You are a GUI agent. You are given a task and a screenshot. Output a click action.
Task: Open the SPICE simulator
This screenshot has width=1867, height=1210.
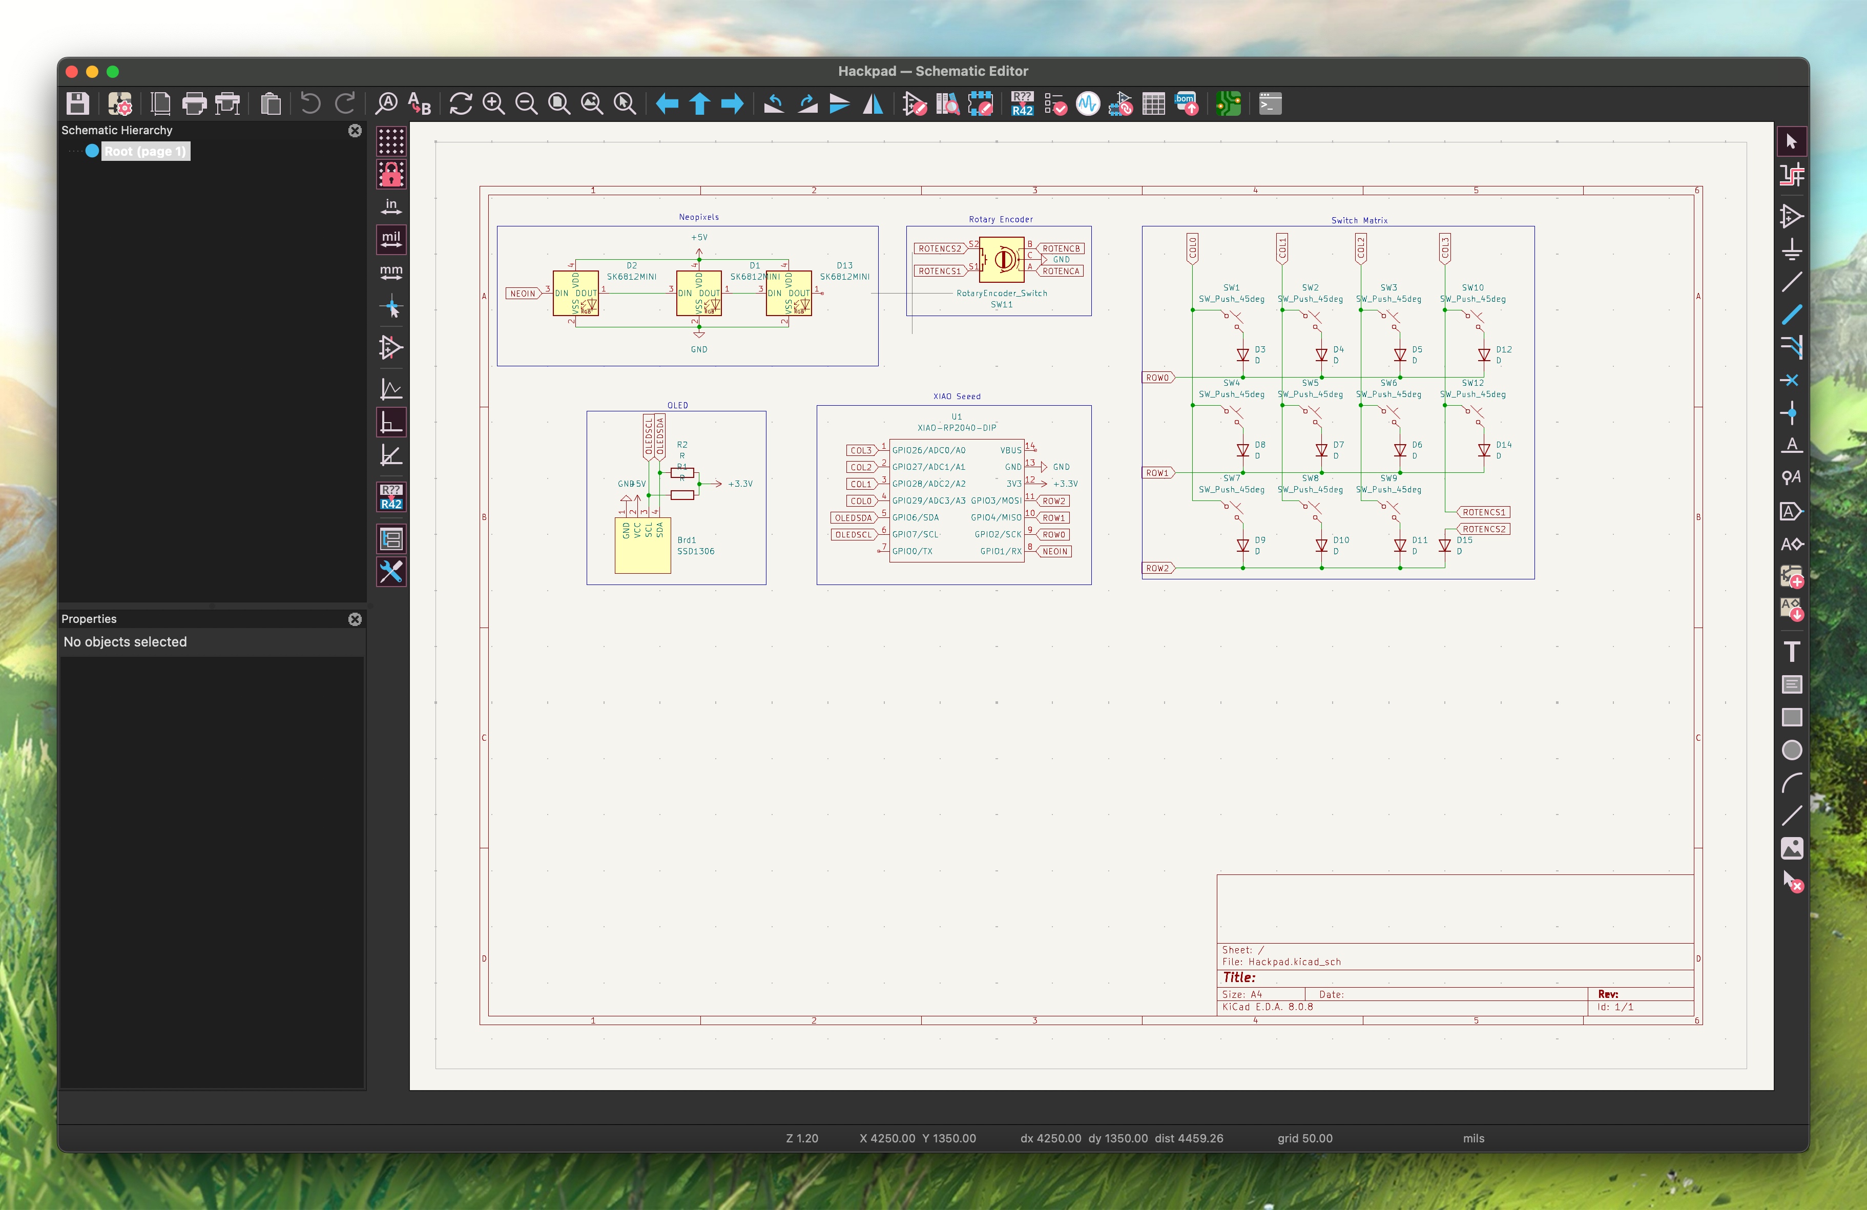click(1088, 103)
